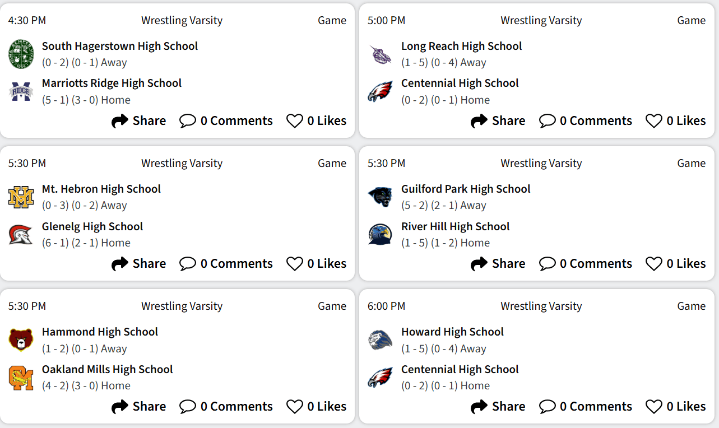Click Marriotts Ridge High School logo
This screenshot has width=719, height=428.
(21, 91)
